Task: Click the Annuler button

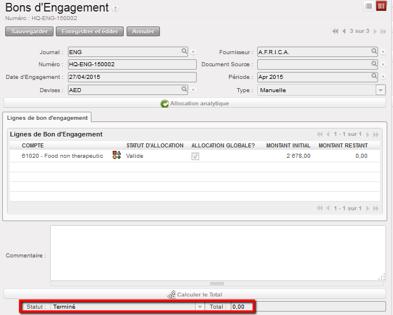Action: [x=143, y=31]
